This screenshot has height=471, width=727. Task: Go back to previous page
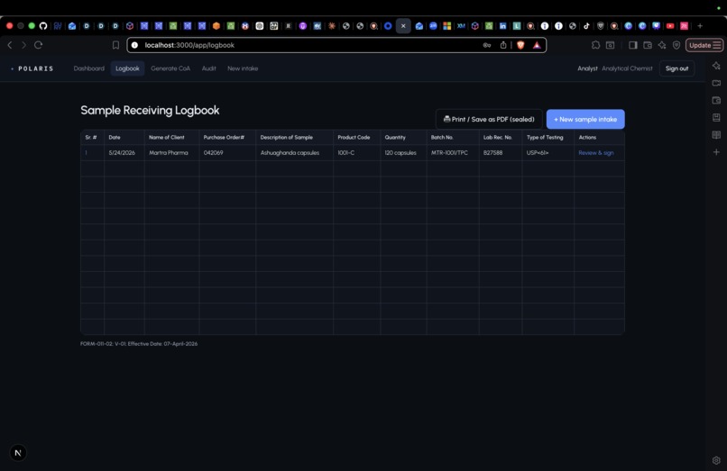[10, 45]
